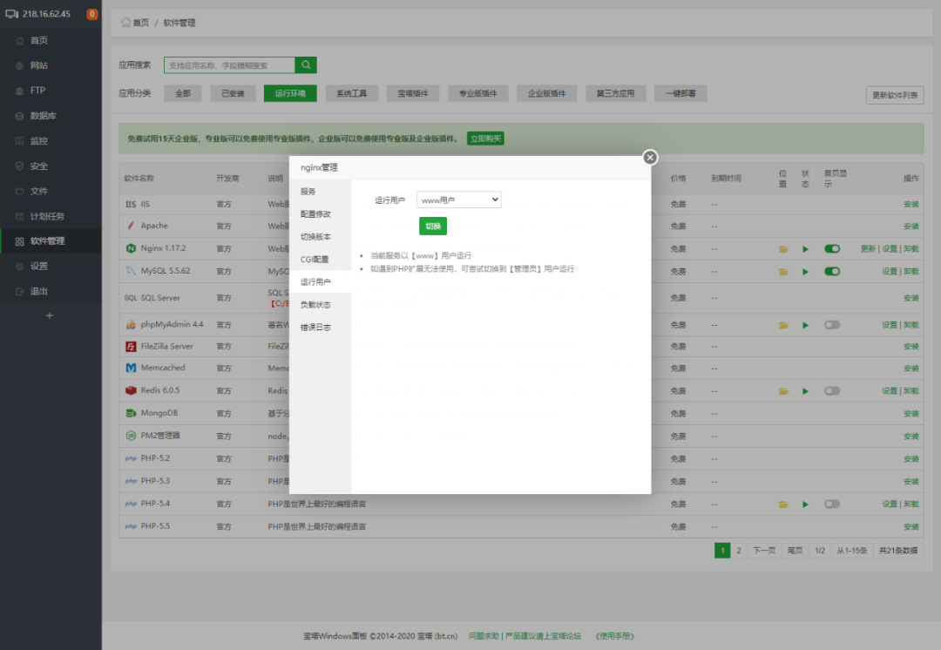Click the Nginx play status icon
The height and width of the screenshot is (650, 941).
806,249
